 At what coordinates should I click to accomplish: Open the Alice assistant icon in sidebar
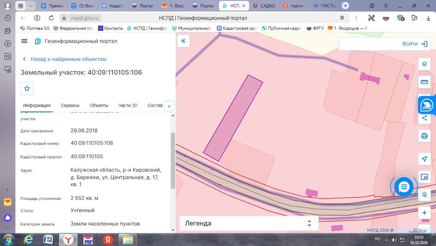click(x=8, y=218)
